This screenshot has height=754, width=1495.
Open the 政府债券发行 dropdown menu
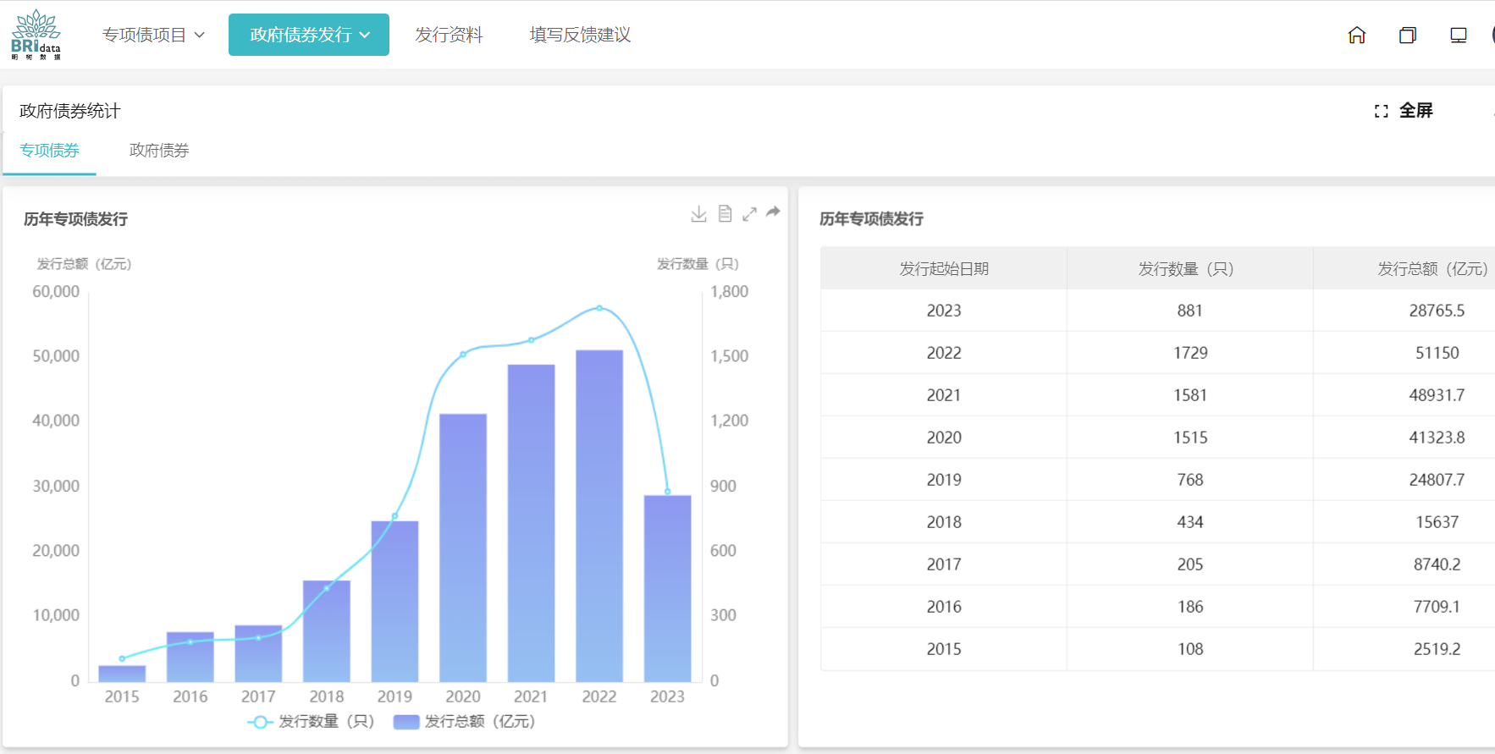point(309,35)
